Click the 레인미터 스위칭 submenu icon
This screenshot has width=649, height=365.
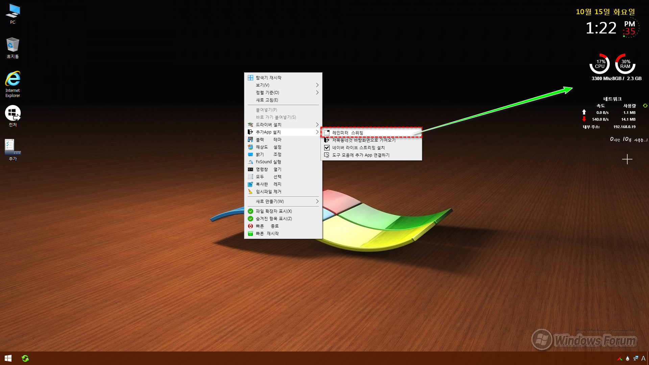click(327, 133)
